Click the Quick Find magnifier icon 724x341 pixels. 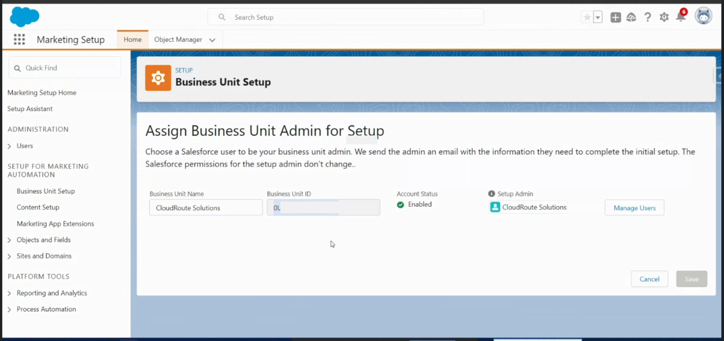[x=17, y=68]
